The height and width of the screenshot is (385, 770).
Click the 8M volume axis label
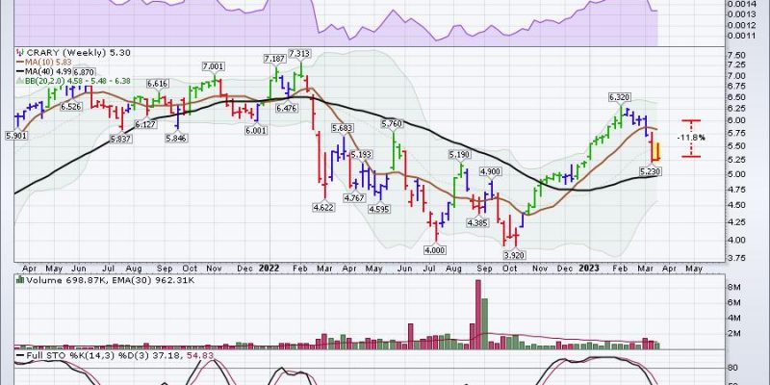click(736, 287)
